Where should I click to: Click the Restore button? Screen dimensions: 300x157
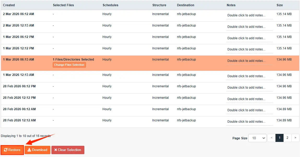click(x=12, y=150)
